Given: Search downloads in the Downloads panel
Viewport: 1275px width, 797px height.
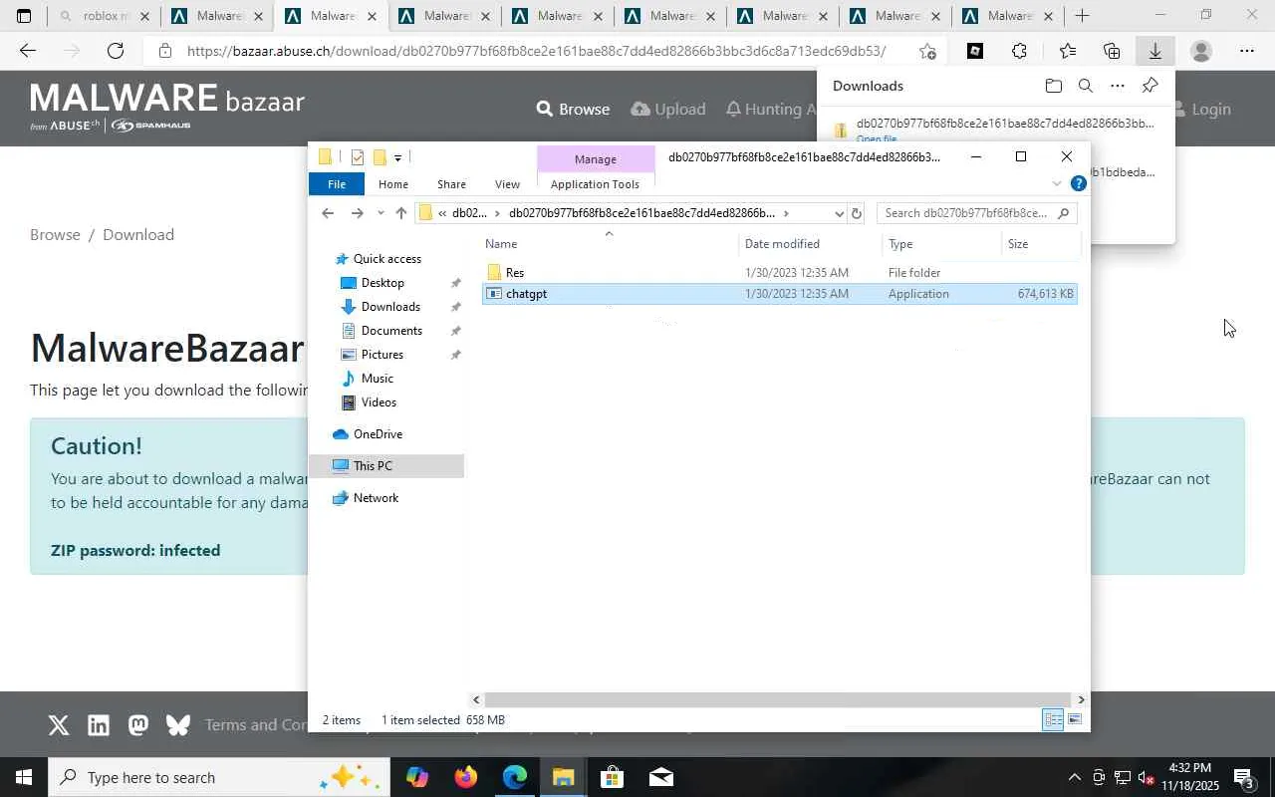Looking at the screenshot, I should pyautogui.click(x=1086, y=86).
